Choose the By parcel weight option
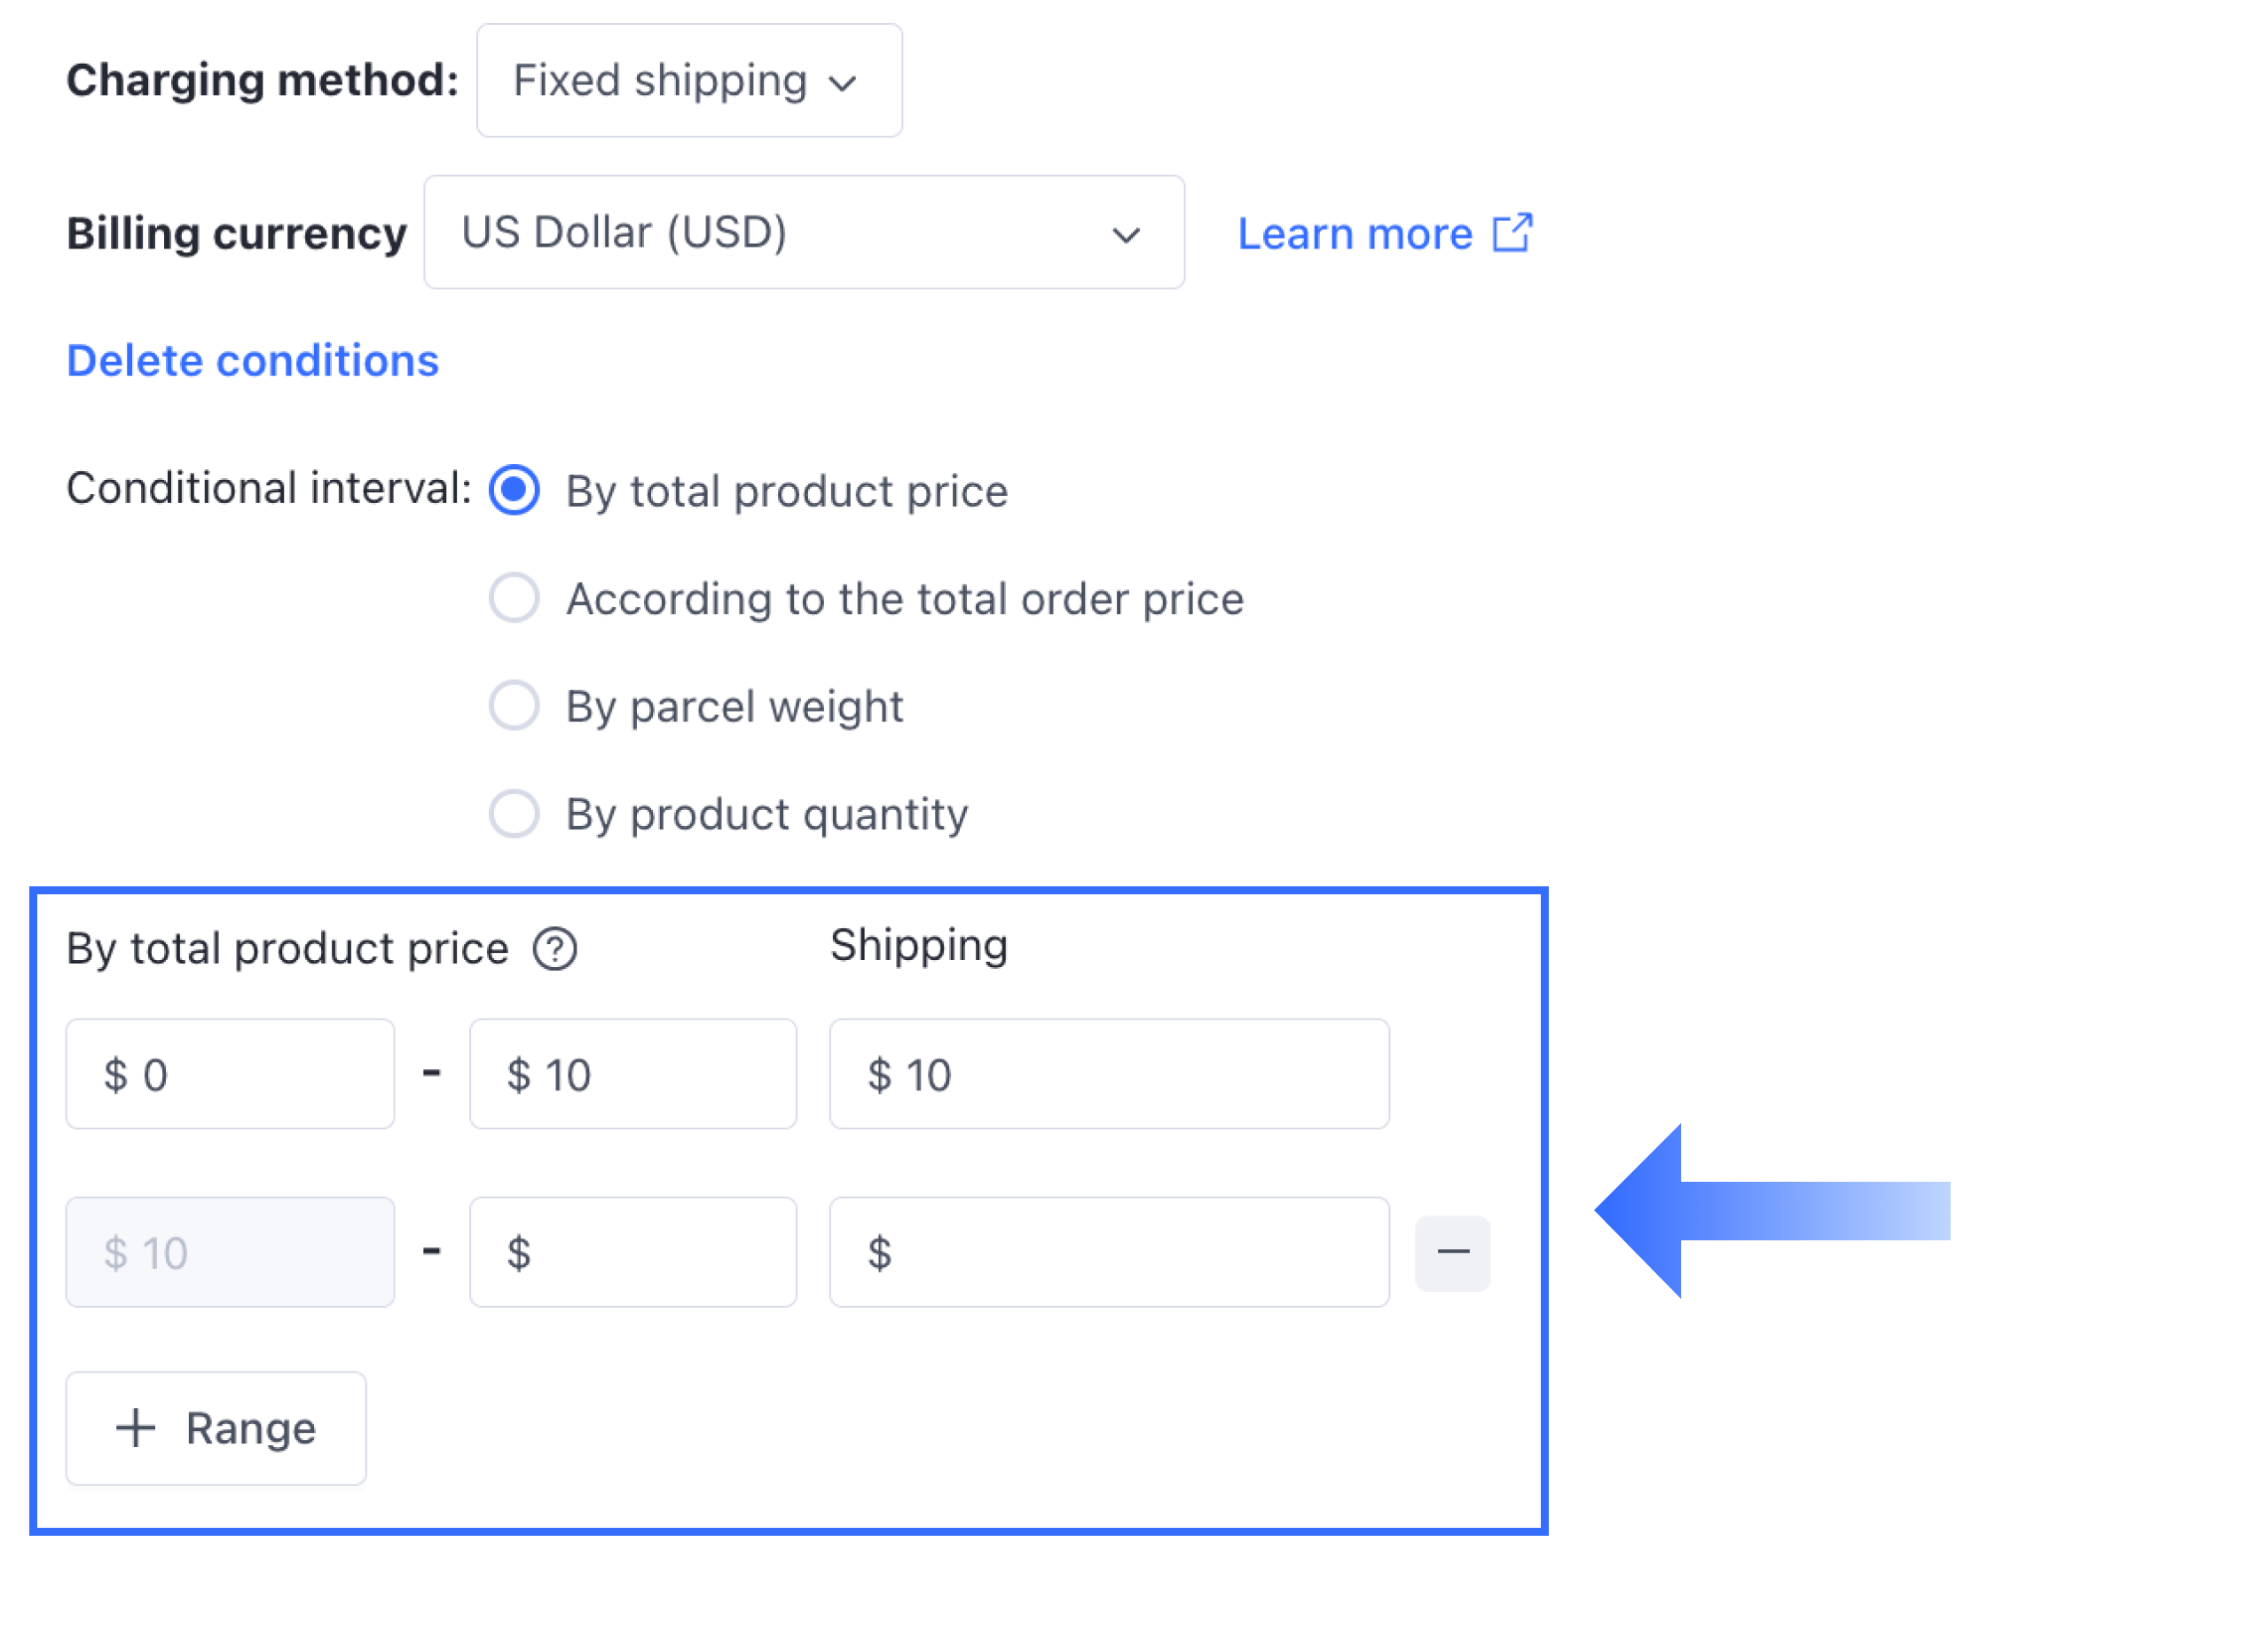Screen dimensions: 2262x1652 pyautogui.click(x=514, y=705)
